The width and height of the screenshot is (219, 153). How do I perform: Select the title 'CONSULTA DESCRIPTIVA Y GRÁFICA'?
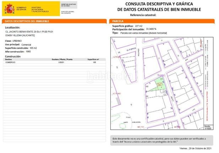159,4
